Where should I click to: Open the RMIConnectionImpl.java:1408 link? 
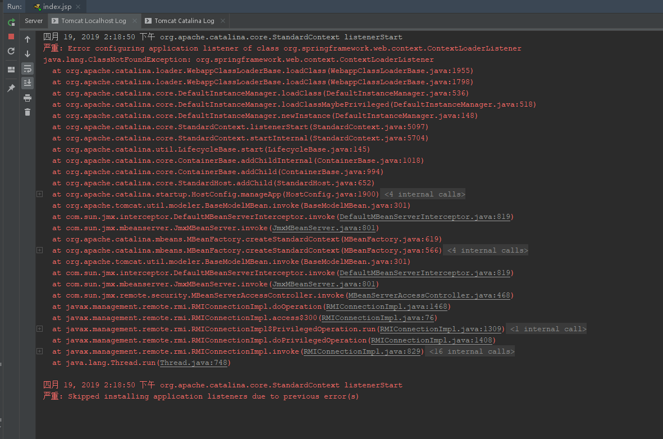(432, 340)
